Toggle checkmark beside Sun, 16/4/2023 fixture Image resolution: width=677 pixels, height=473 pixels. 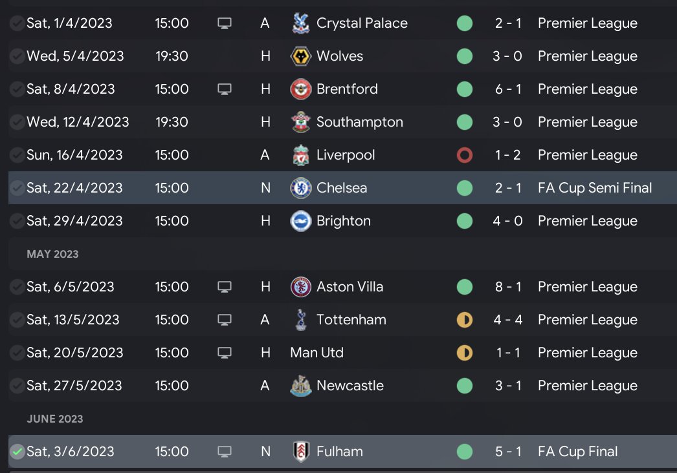(x=17, y=155)
